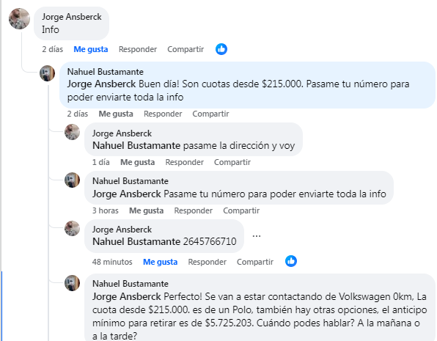Click the like reaction icon under phone number comment
This screenshot has width=437, height=341.
point(291,261)
